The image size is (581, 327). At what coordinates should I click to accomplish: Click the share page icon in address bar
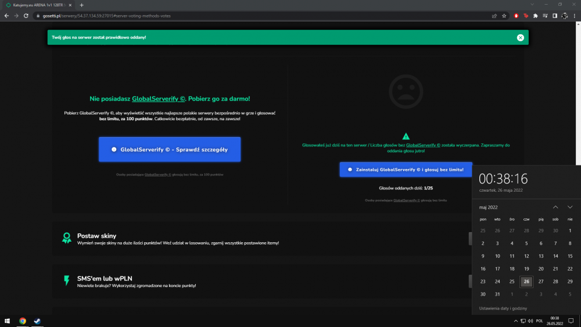(494, 16)
